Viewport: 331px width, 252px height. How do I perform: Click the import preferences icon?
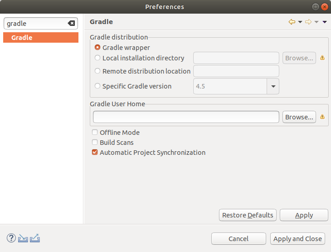click(23, 238)
